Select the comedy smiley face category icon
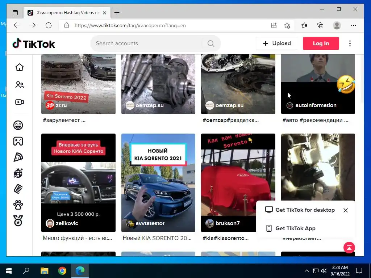Viewport: 371px width, 278px height. 18,125
